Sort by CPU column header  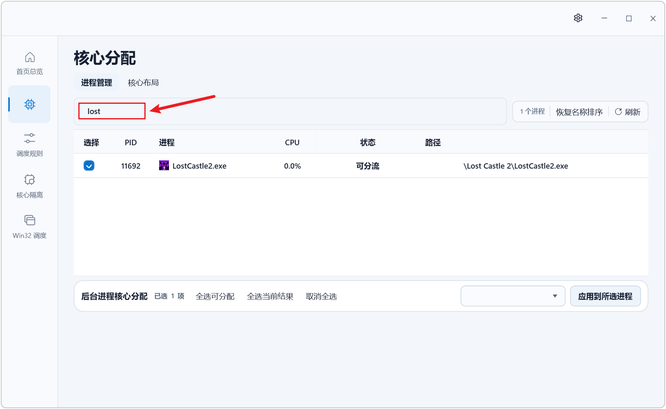point(292,142)
